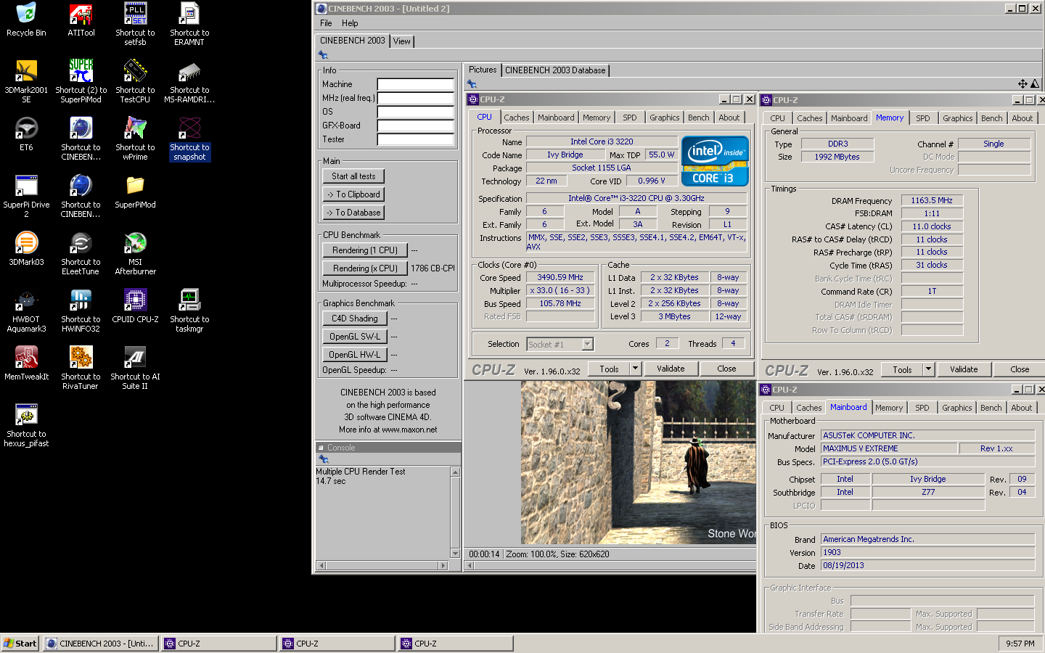Start the OpenGL HW-L benchmark

(355, 355)
